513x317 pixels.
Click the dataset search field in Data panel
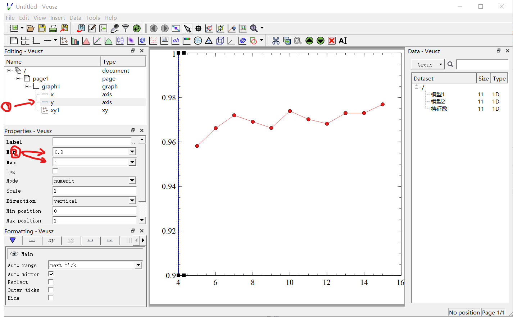(x=482, y=64)
